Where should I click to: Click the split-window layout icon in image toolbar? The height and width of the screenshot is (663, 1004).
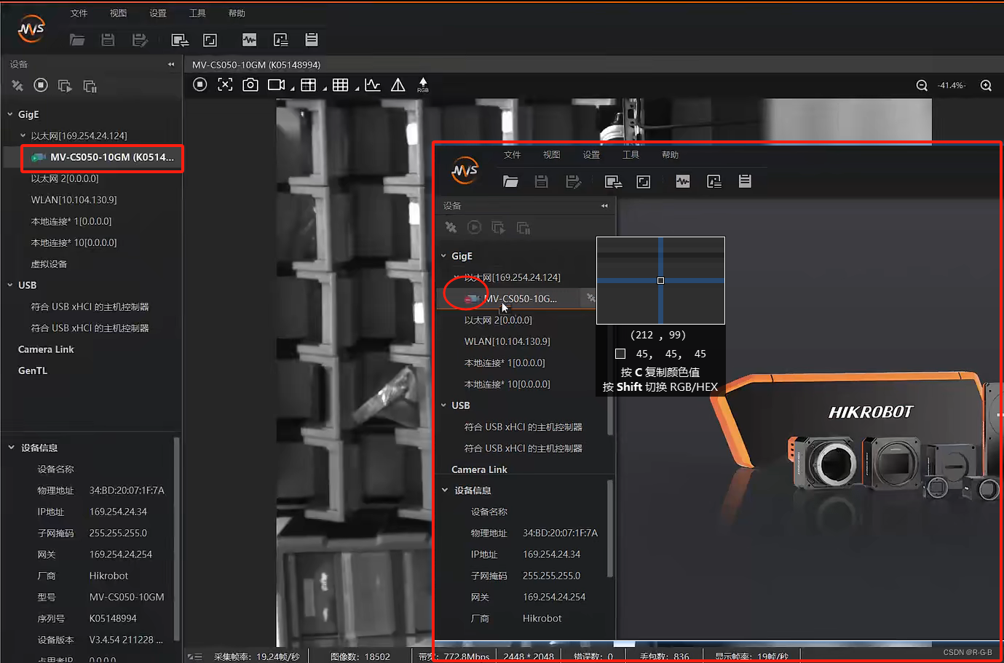309,85
